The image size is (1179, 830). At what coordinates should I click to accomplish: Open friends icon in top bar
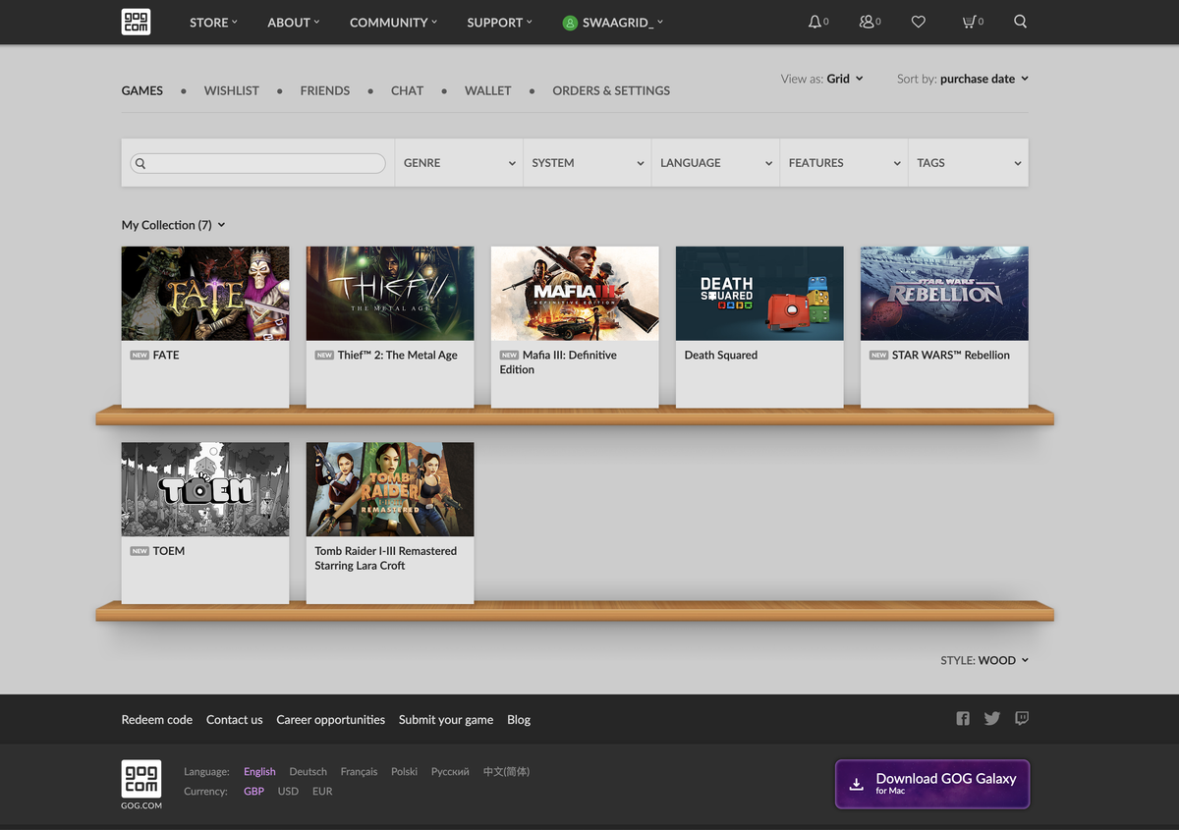tap(870, 22)
